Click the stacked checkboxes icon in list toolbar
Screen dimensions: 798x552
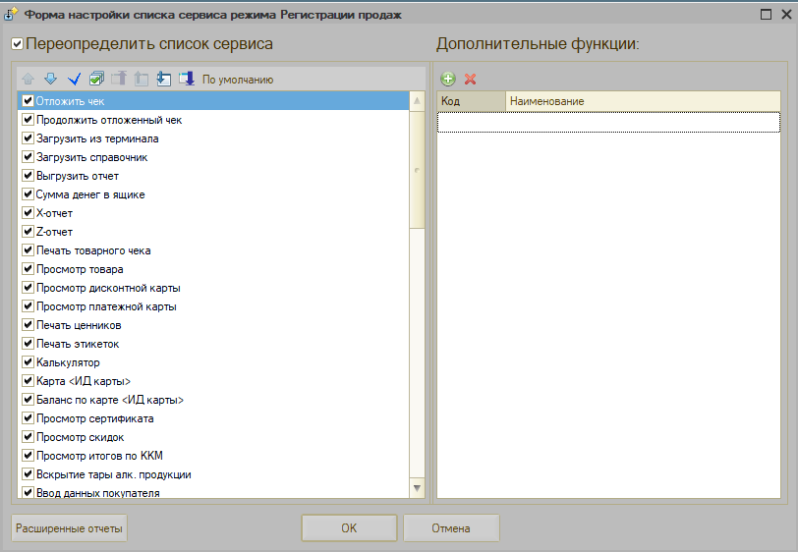coord(96,79)
